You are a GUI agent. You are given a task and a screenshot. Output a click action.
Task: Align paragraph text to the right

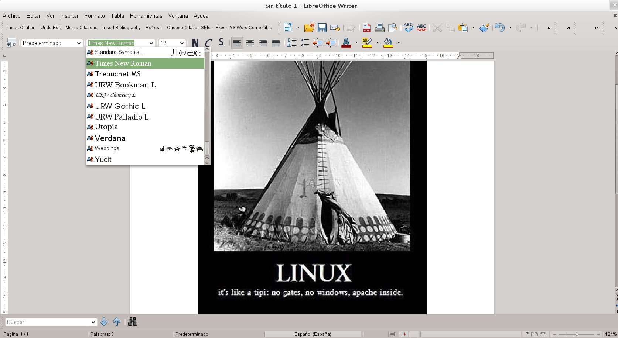(x=263, y=43)
